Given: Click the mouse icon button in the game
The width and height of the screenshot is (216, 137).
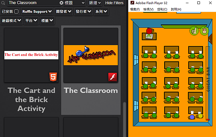Looking at the screenshot, I should click(x=204, y=31).
